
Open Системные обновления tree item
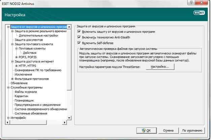tap(31, 113)
